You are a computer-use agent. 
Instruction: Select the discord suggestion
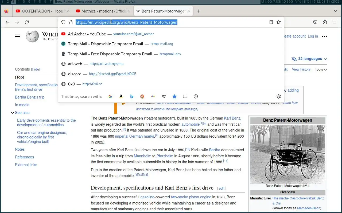[x=171, y=74]
